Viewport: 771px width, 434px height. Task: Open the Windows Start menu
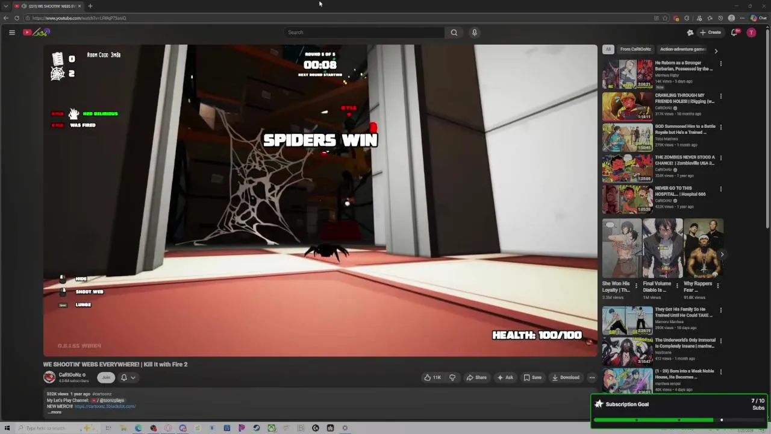[x=7, y=428]
